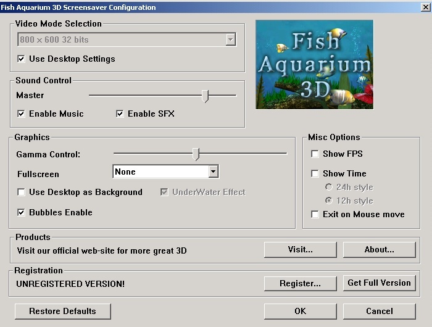Click the text 'Visit our official web-site for more great 3D'

[102, 250]
